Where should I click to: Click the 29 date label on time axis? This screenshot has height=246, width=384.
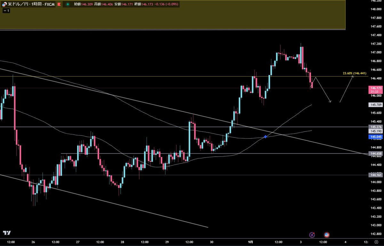click(167, 242)
